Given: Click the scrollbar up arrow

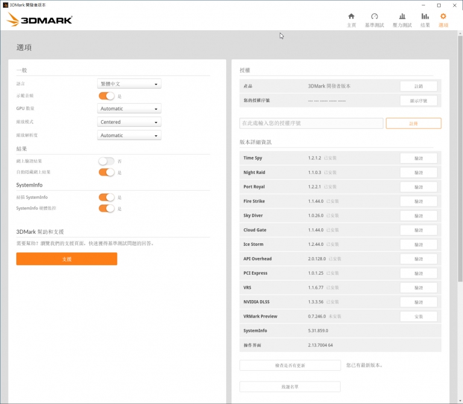Looking at the screenshot, I should tap(460, 33).
